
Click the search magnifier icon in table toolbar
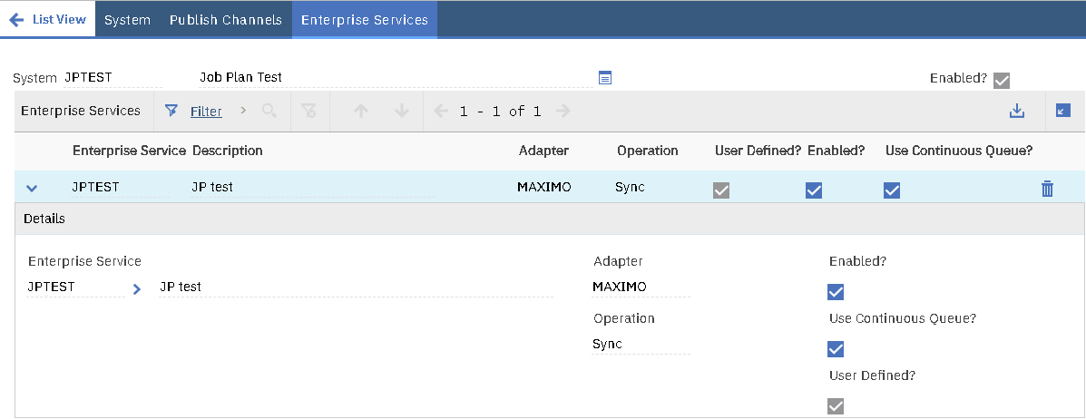pyautogui.click(x=269, y=111)
